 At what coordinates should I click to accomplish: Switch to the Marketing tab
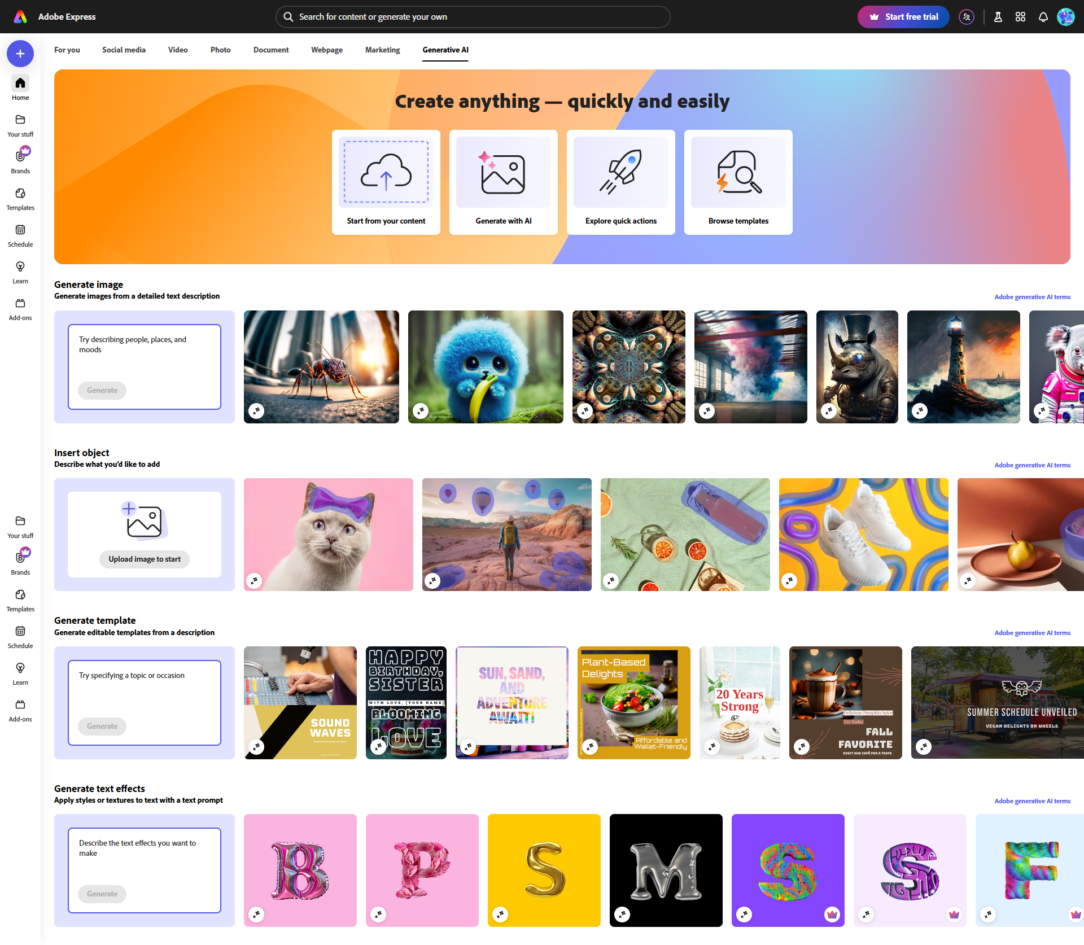click(382, 50)
